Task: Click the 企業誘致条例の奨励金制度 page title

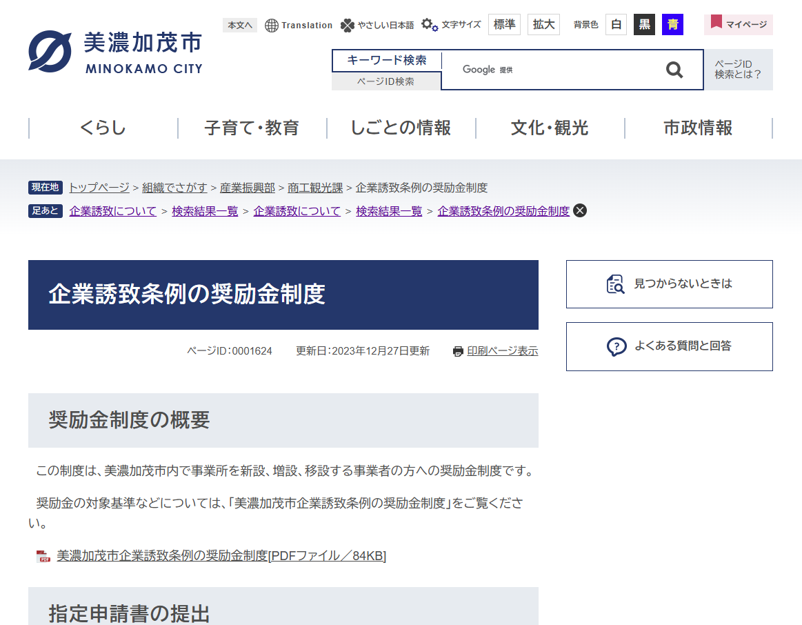Action: click(187, 295)
